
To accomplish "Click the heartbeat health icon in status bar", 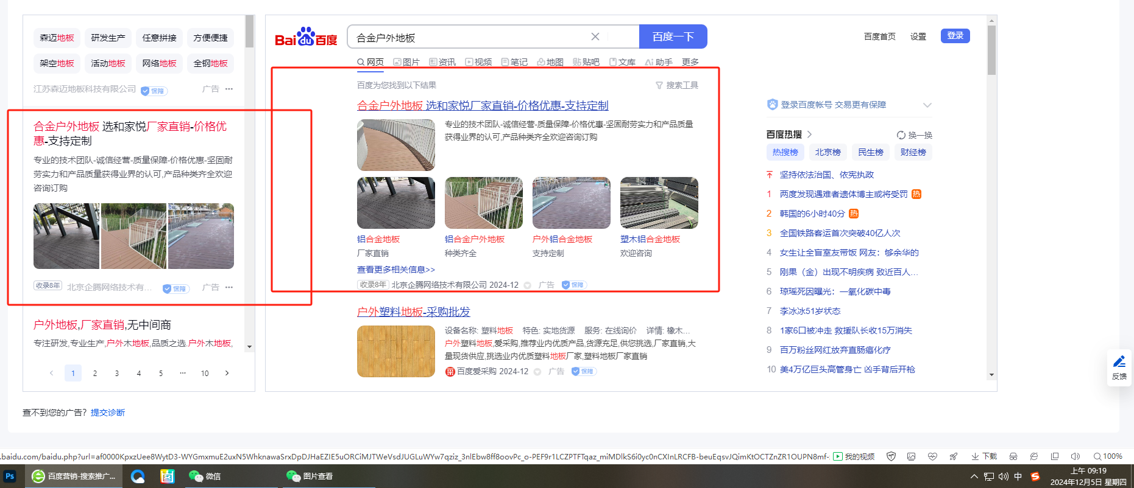I will tap(932, 456).
